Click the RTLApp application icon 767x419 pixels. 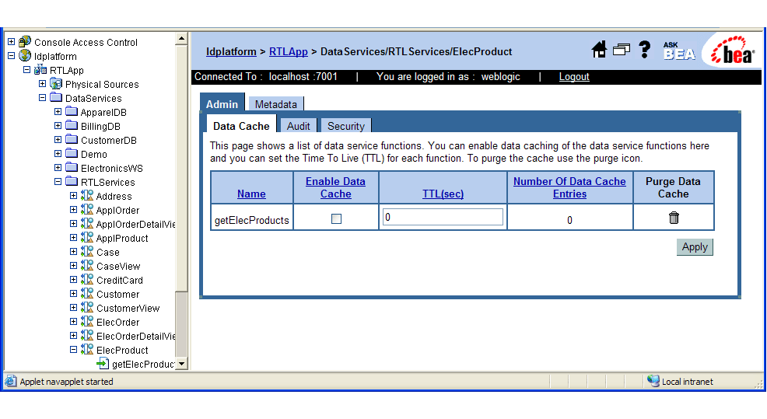(x=40, y=70)
